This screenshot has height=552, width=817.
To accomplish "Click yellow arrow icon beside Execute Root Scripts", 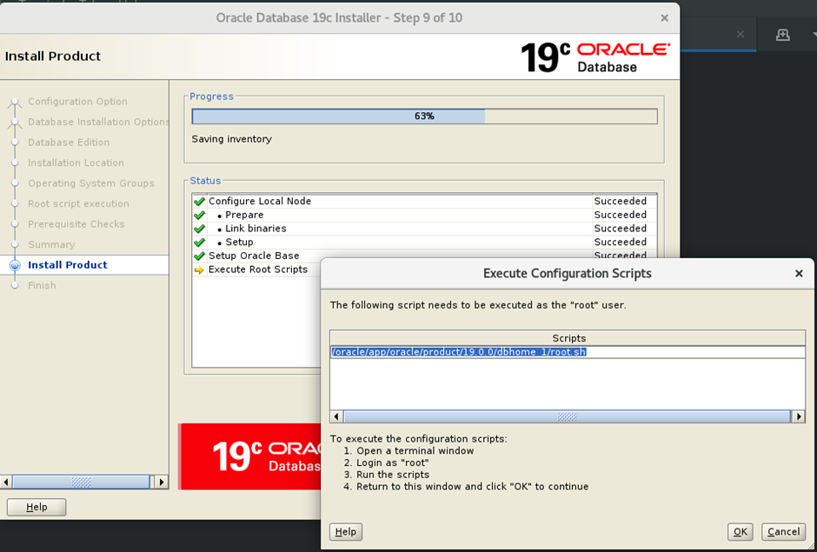I will [199, 269].
